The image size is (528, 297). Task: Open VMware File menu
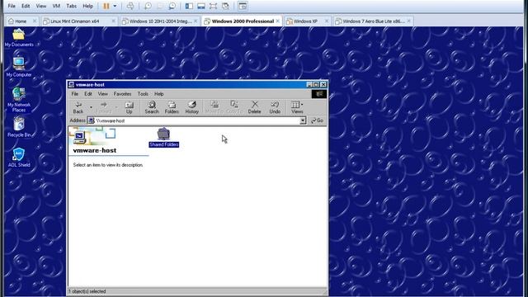[x=12, y=6]
